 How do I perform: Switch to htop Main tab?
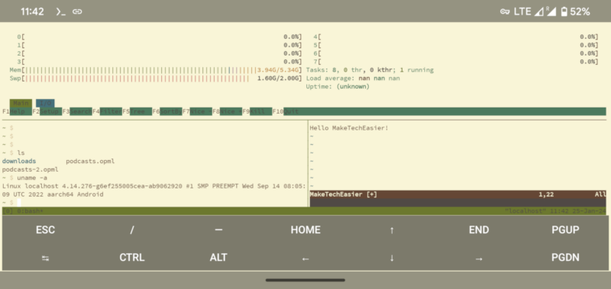coord(21,103)
